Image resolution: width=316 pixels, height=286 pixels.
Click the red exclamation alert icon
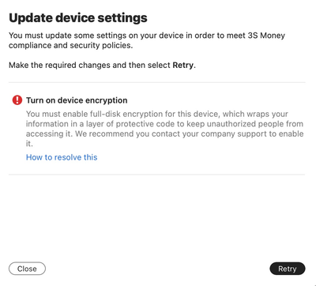point(17,100)
